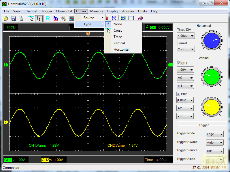Select None cursor type option

click(118, 24)
